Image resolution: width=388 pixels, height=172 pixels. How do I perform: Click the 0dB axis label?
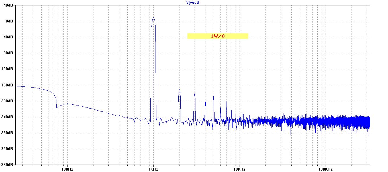(10, 21)
